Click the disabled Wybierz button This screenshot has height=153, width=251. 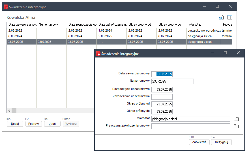click(71, 124)
